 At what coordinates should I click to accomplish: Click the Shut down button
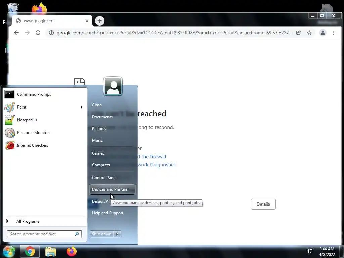(101, 234)
